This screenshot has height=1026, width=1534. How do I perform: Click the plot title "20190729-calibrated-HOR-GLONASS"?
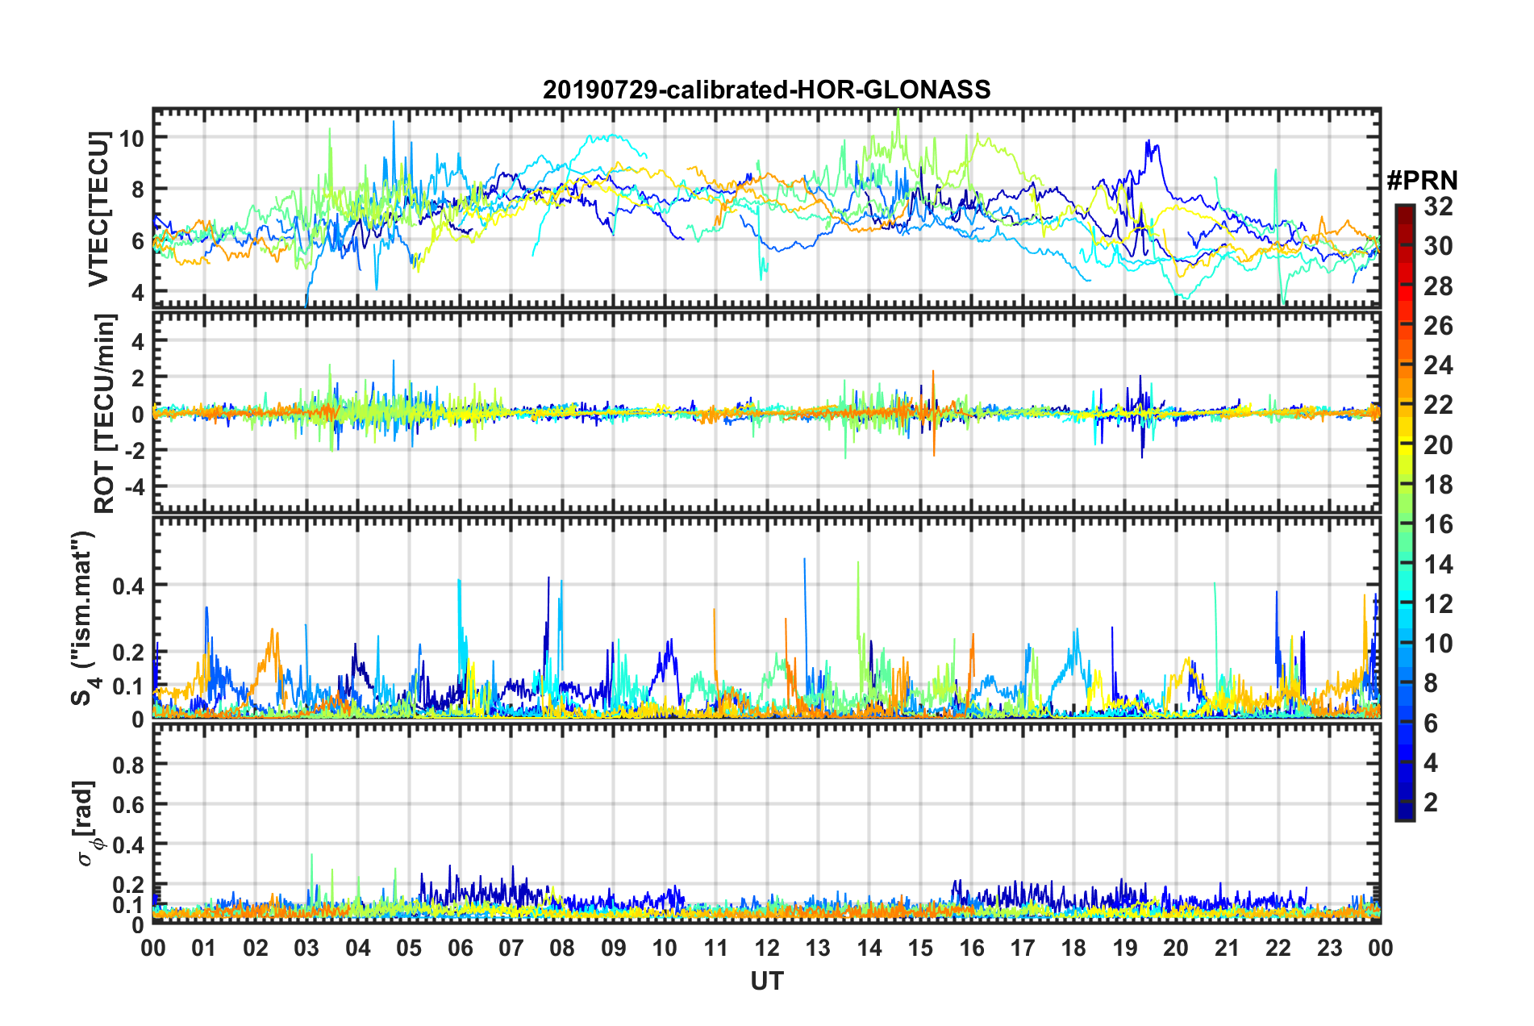pyautogui.click(x=766, y=90)
